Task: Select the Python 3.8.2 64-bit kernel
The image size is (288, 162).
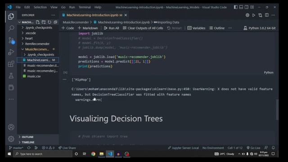Action: (x=259, y=28)
